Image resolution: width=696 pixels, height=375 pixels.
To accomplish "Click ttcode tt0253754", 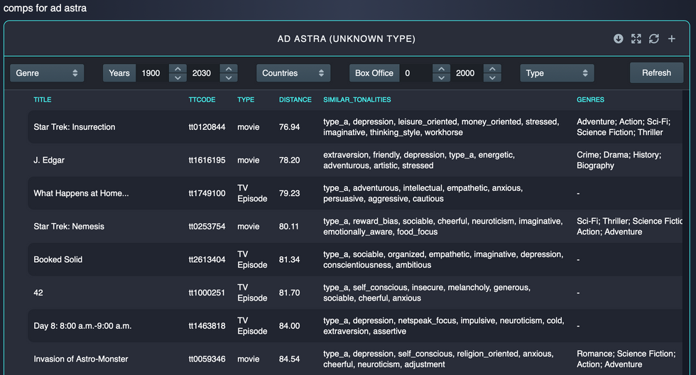I will pyautogui.click(x=207, y=227).
